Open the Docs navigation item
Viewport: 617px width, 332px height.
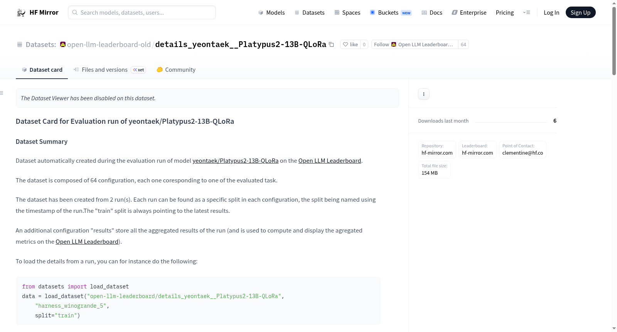click(432, 12)
